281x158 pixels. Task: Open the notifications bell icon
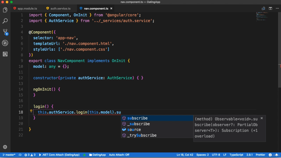coord(277,155)
